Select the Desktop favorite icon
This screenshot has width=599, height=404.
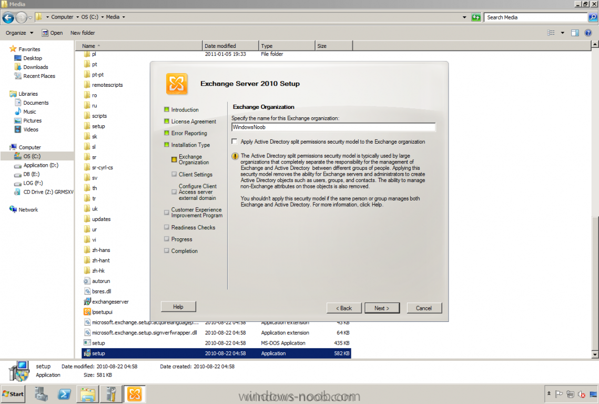tap(17, 58)
